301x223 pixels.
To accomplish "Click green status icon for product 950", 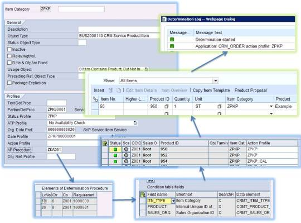I will 115,149.
